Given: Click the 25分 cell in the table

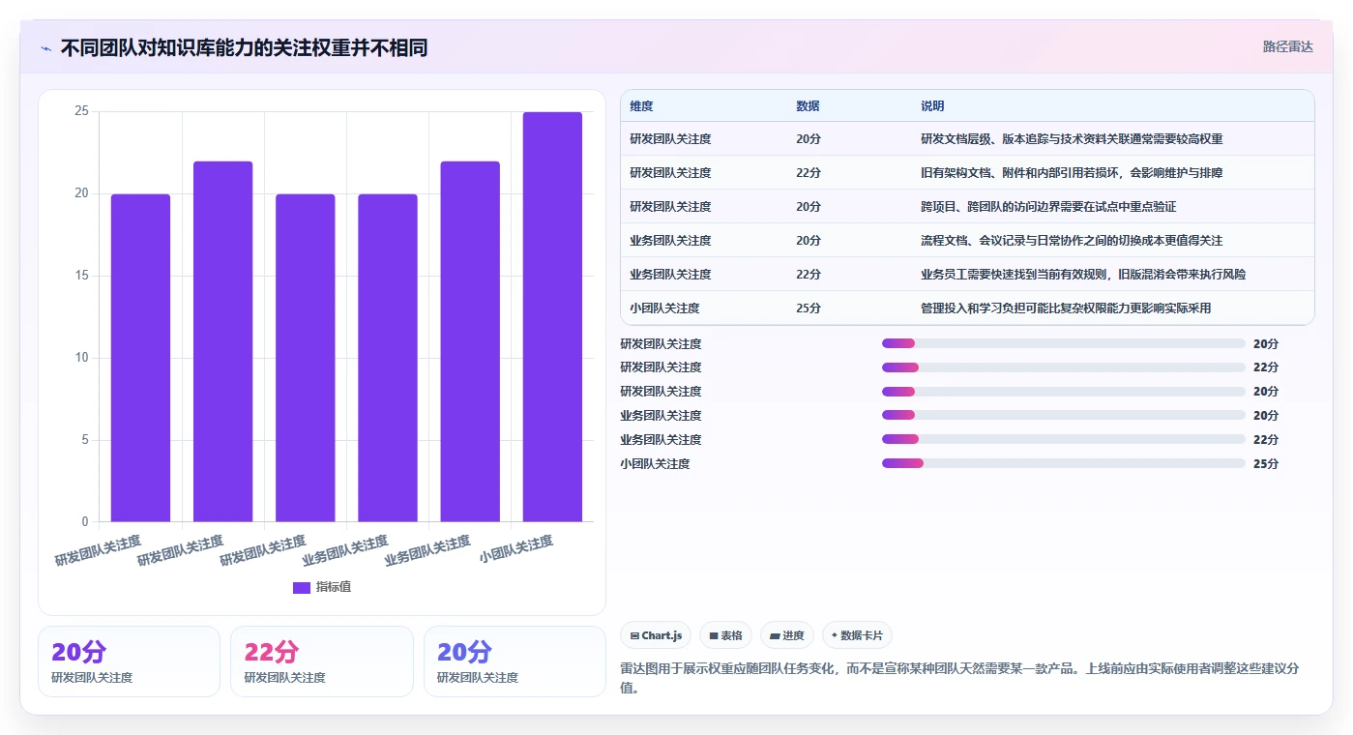Looking at the screenshot, I should point(809,309).
